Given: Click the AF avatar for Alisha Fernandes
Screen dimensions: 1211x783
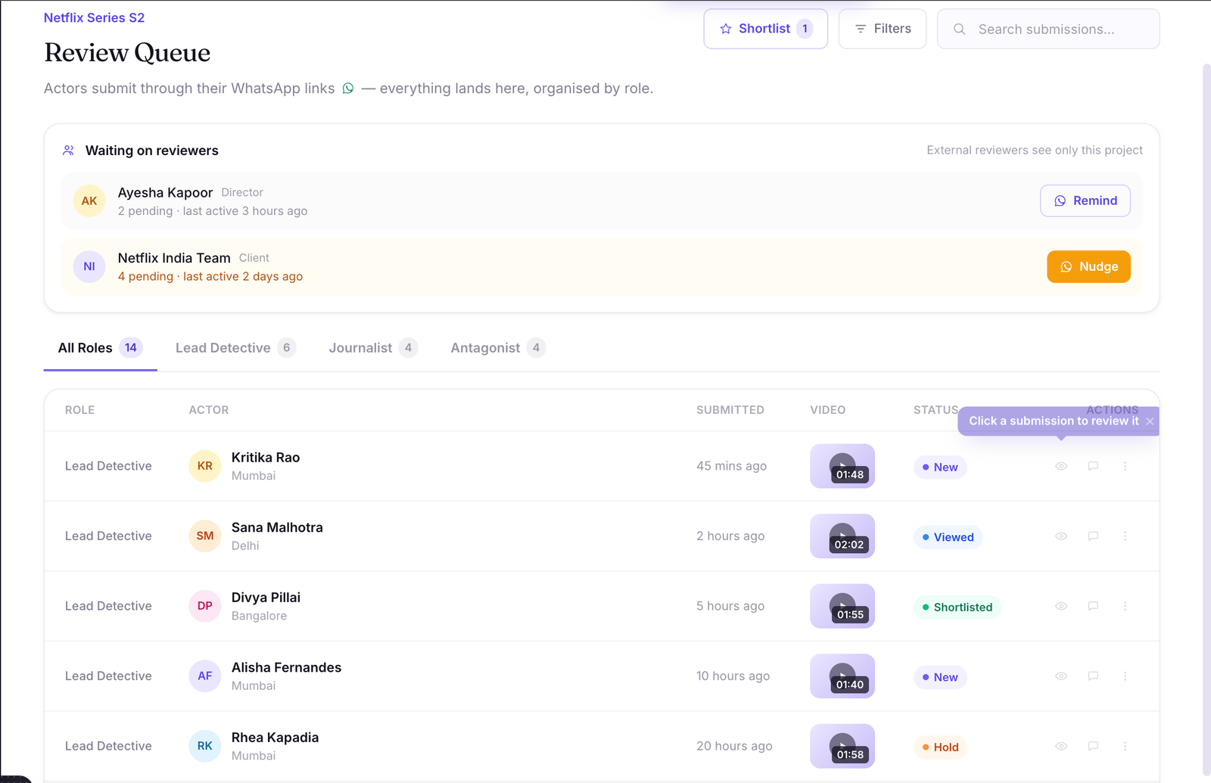Looking at the screenshot, I should (x=205, y=676).
